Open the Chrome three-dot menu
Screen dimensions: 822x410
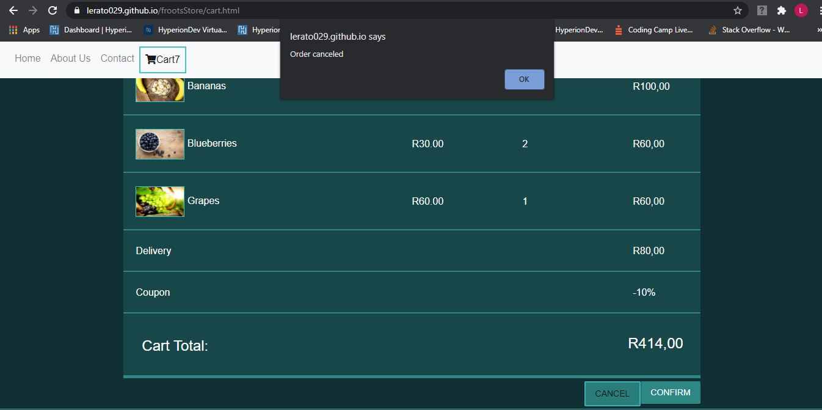(818, 10)
